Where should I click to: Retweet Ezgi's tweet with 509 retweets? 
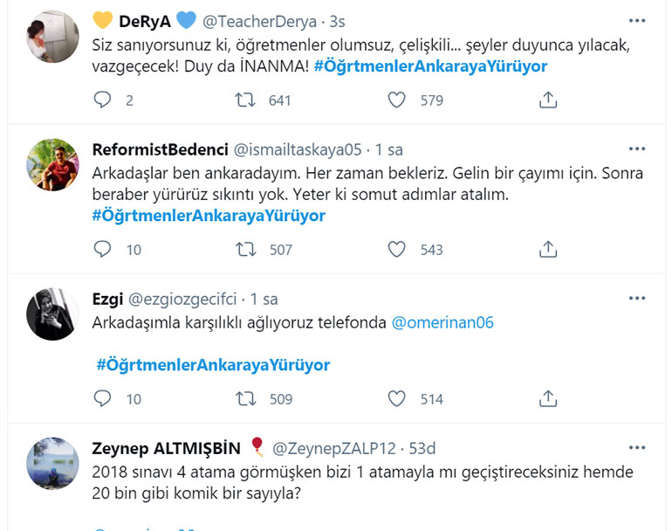(247, 399)
